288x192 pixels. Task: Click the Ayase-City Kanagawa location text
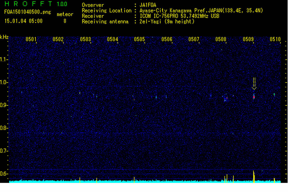click(x=201, y=10)
